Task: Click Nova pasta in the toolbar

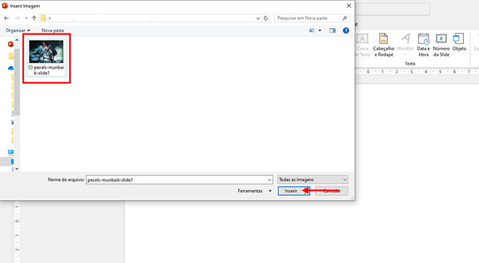Action: [53, 30]
